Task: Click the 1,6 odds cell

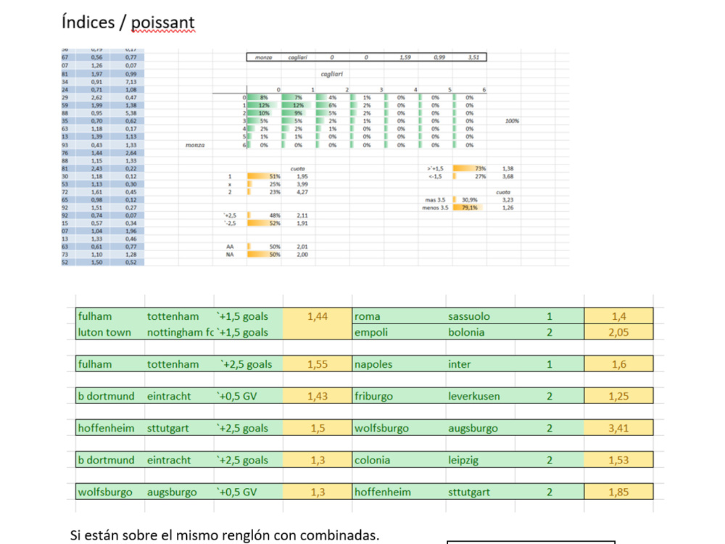Action: coord(618,364)
